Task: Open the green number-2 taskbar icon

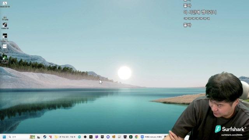Action: click(x=131, y=137)
